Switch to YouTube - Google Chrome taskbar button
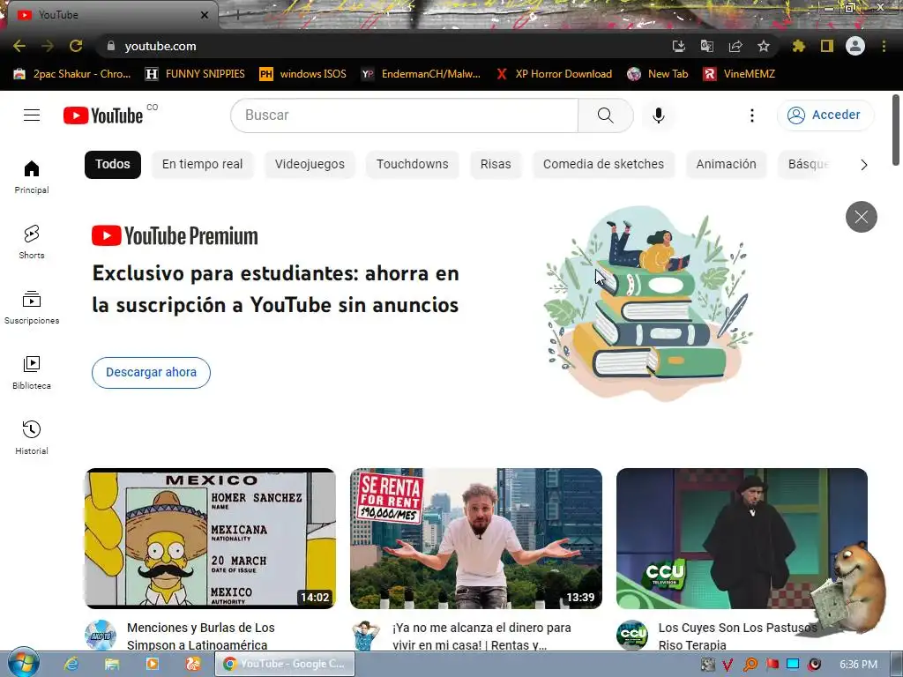 [x=285, y=664]
